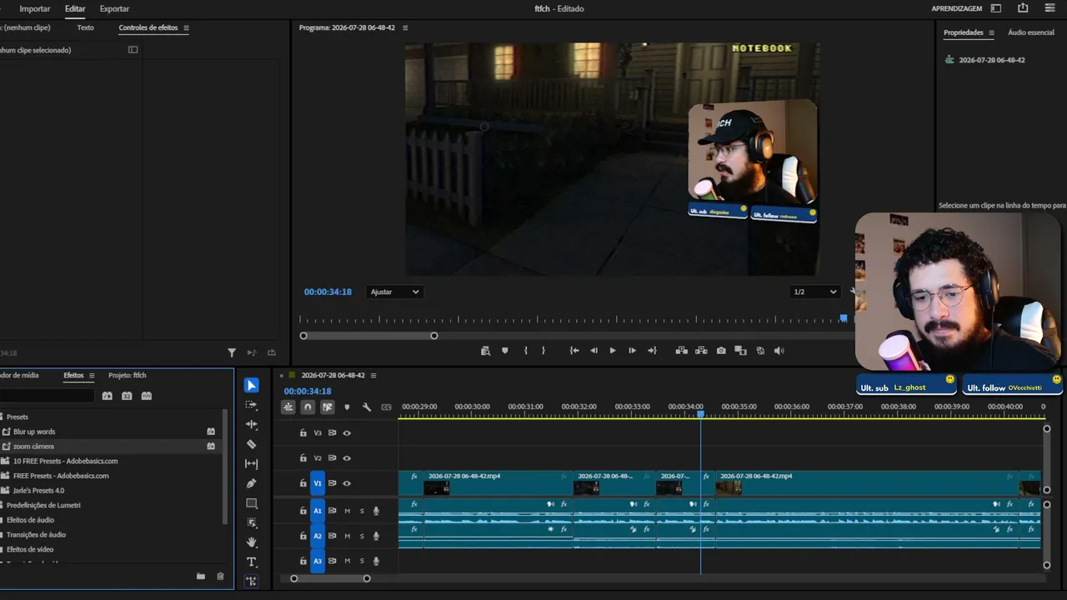
Task: Toggle linked selection in timeline
Action: click(328, 407)
